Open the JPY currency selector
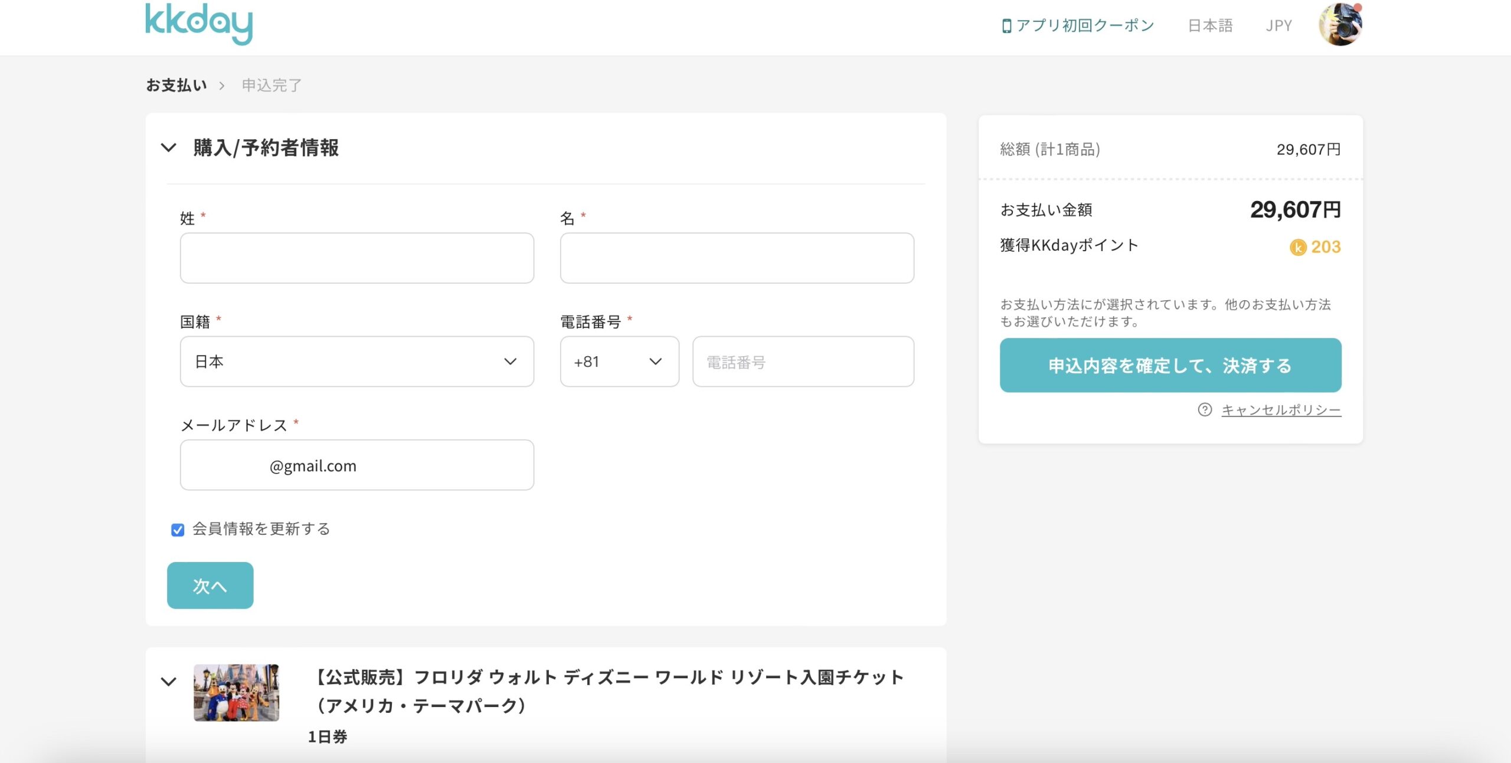This screenshot has height=763, width=1511. click(1278, 26)
